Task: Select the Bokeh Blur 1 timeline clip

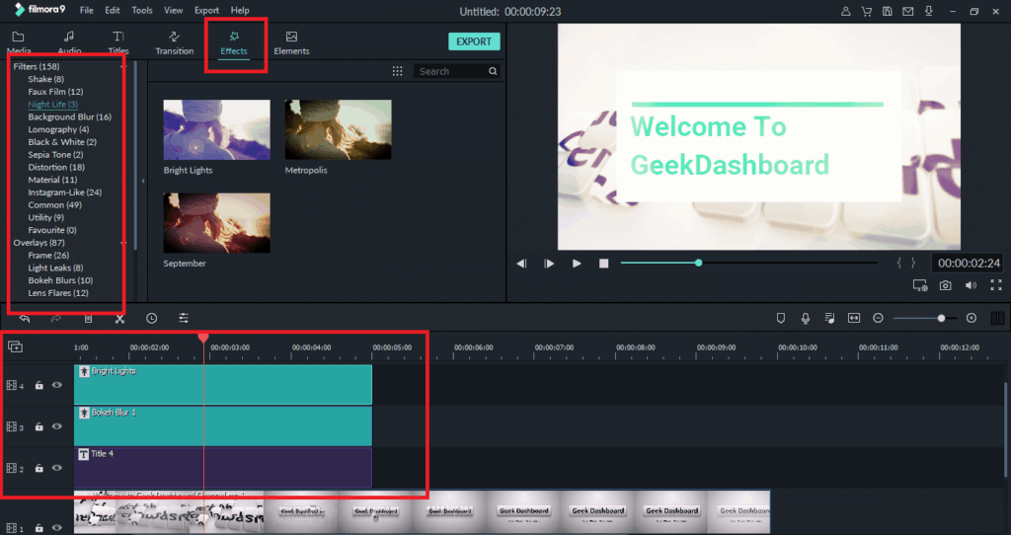Action: (x=223, y=426)
